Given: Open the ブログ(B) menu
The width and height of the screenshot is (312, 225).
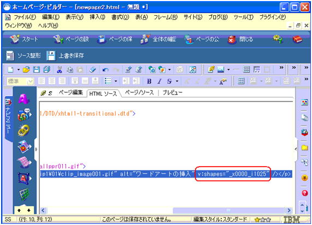Looking at the screenshot, I should (217, 17).
